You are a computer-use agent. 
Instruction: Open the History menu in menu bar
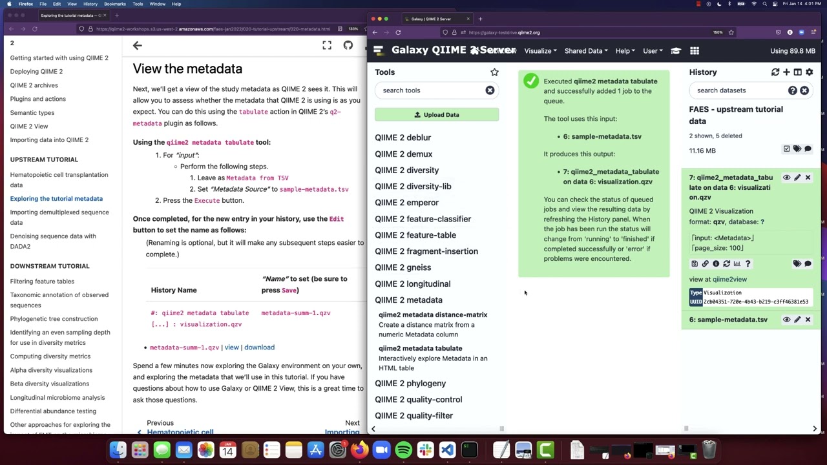coord(90,4)
